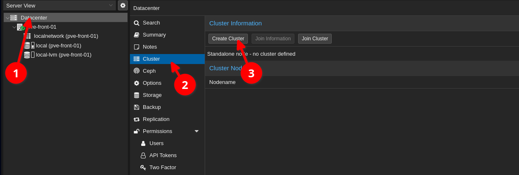Collapse the pve-front-01 node expander

click(14, 27)
